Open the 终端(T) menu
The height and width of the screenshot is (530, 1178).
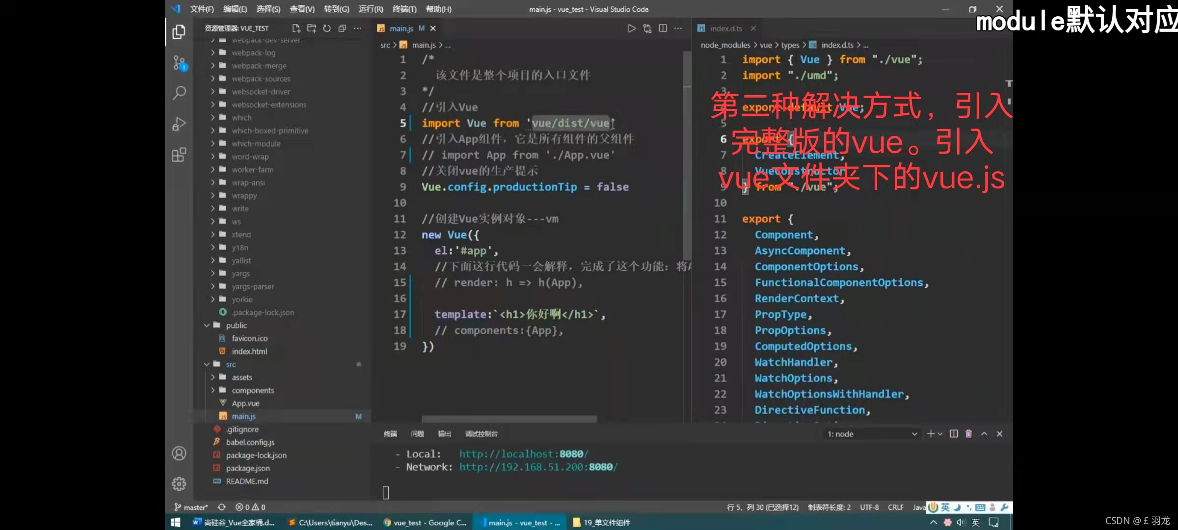[404, 9]
